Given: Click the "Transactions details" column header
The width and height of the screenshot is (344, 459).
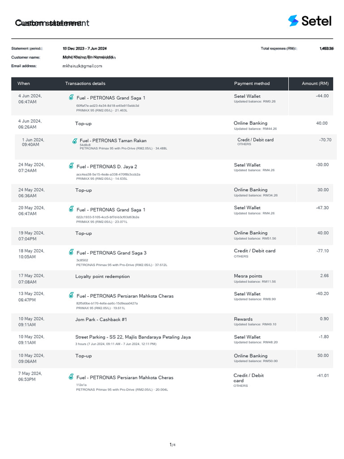Looking at the screenshot, I should pos(86,83).
